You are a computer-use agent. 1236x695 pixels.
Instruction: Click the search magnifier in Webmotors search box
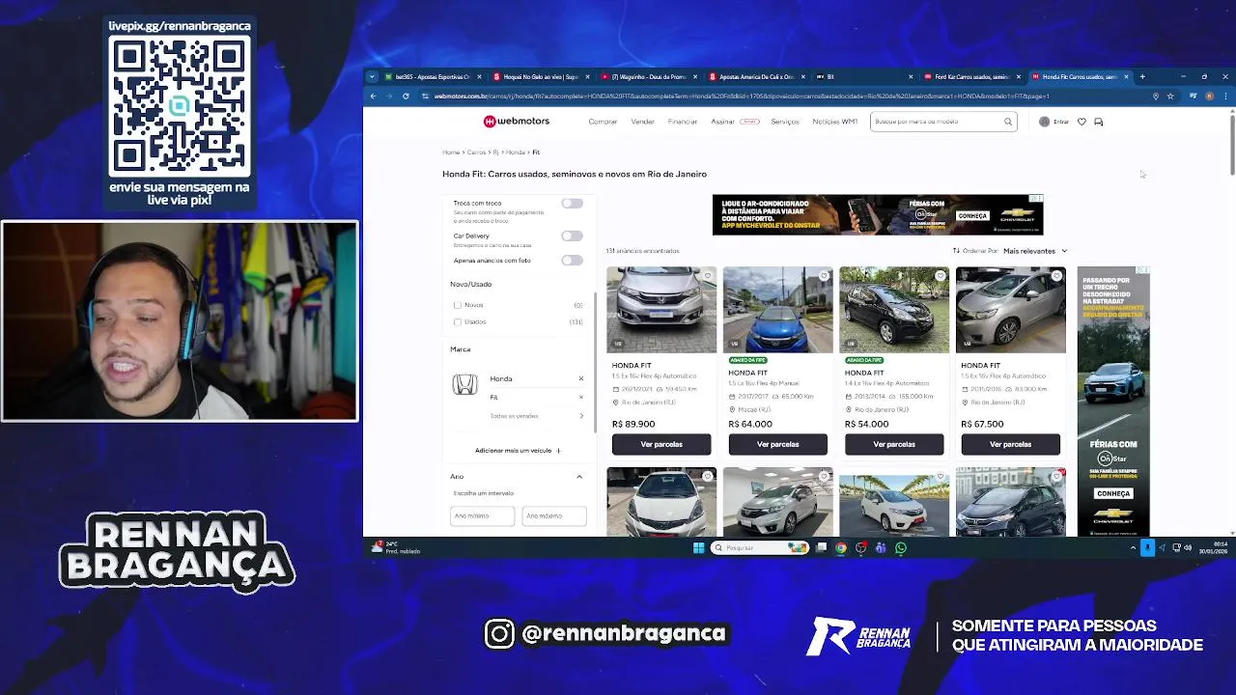point(1007,122)
